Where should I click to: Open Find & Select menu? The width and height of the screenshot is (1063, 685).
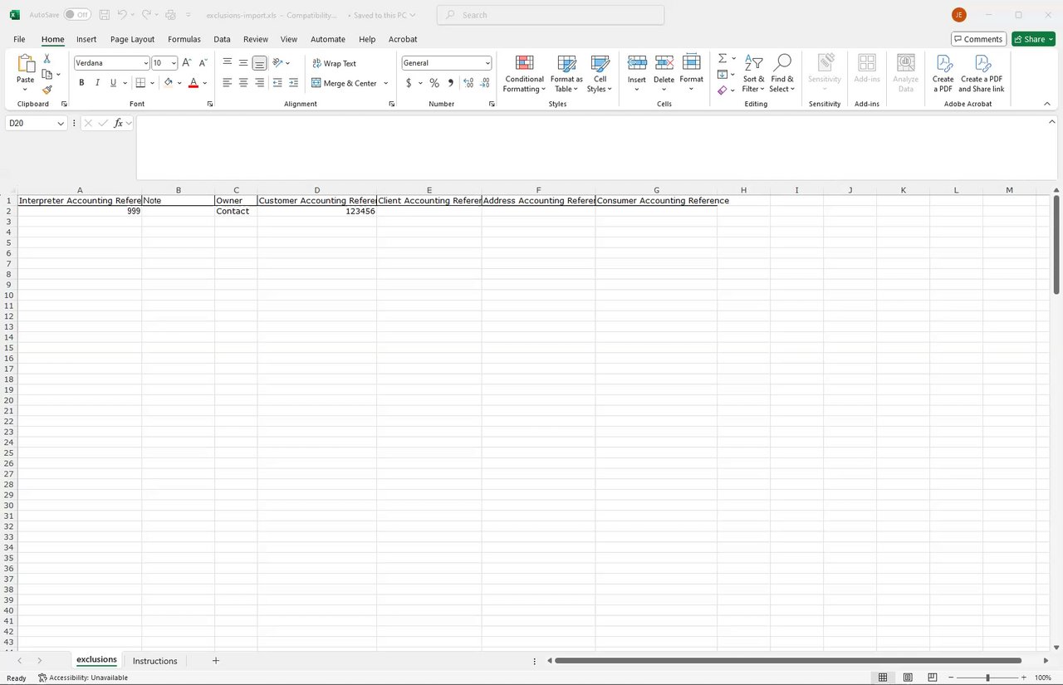[x=781, y=75]
